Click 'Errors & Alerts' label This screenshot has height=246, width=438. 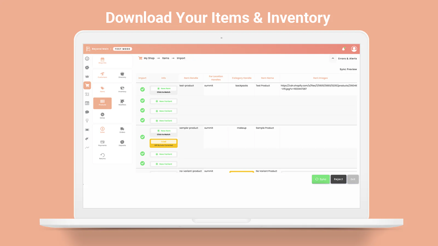click(347, 58)
